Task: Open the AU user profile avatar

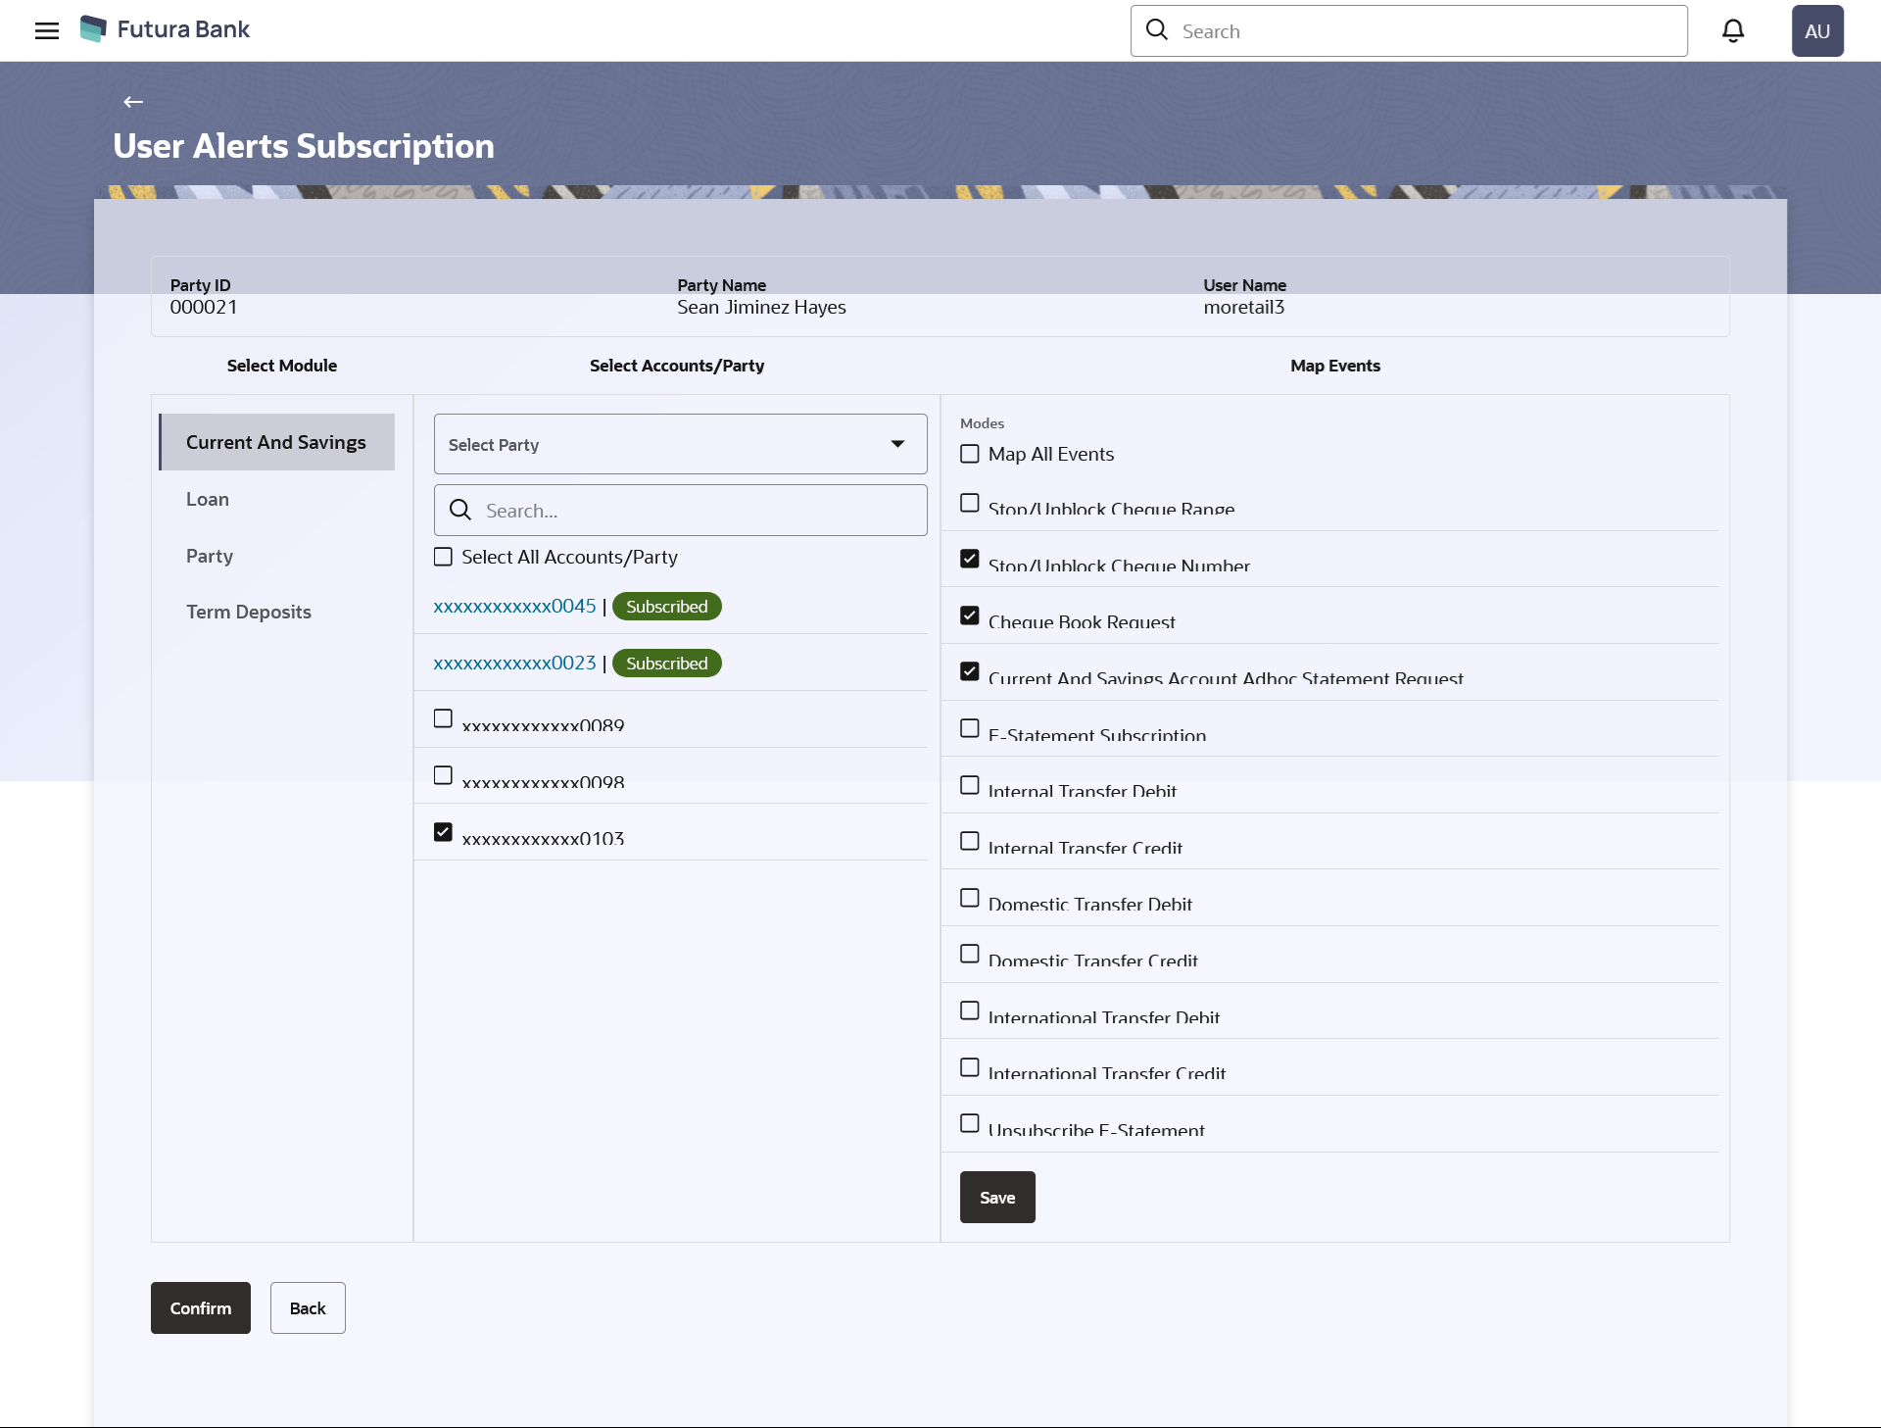Action: click(x=1816, y=31)
